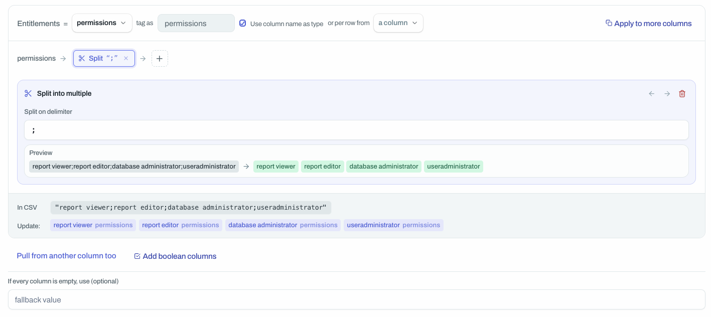
Task: Click the 'report viewer' green preview chip
Action: [x=276, y=167]
